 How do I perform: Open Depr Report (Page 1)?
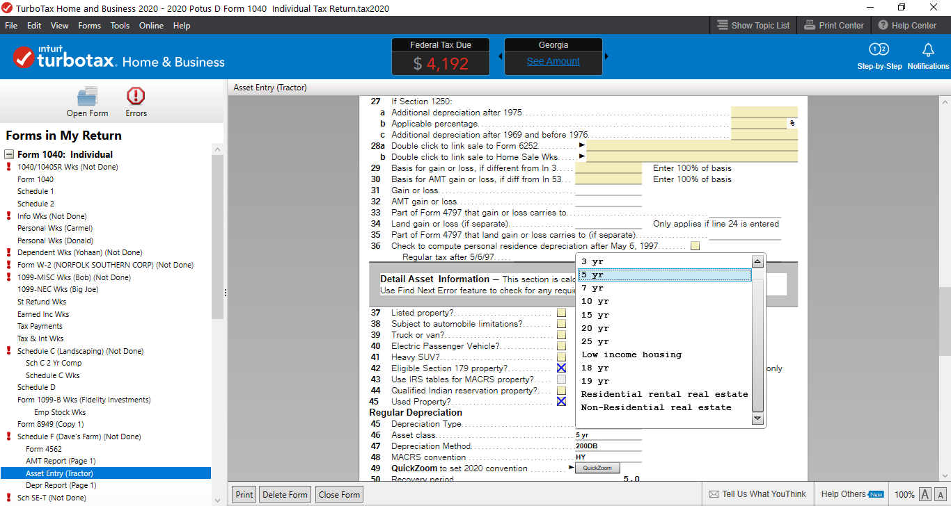pyautogui.click(x=61, y=485)
